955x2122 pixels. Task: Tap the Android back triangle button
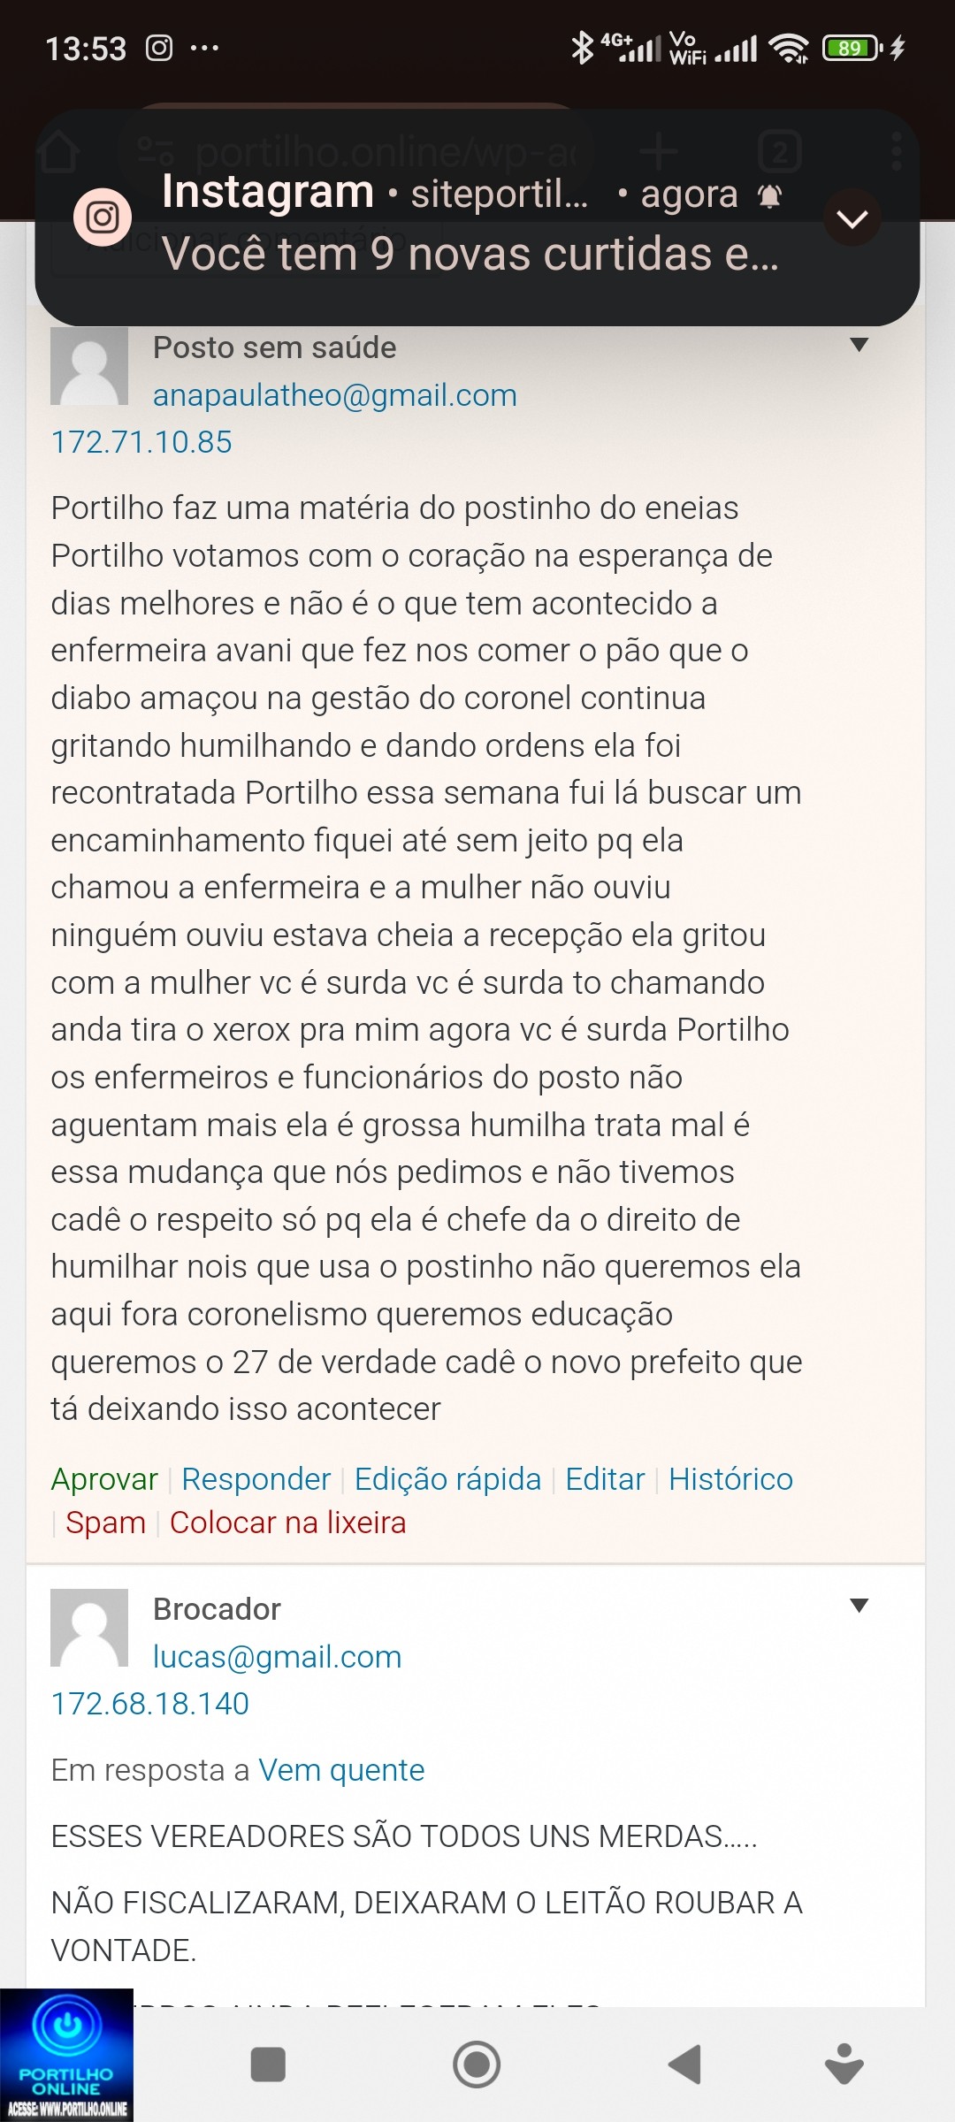coord(685,2065)
